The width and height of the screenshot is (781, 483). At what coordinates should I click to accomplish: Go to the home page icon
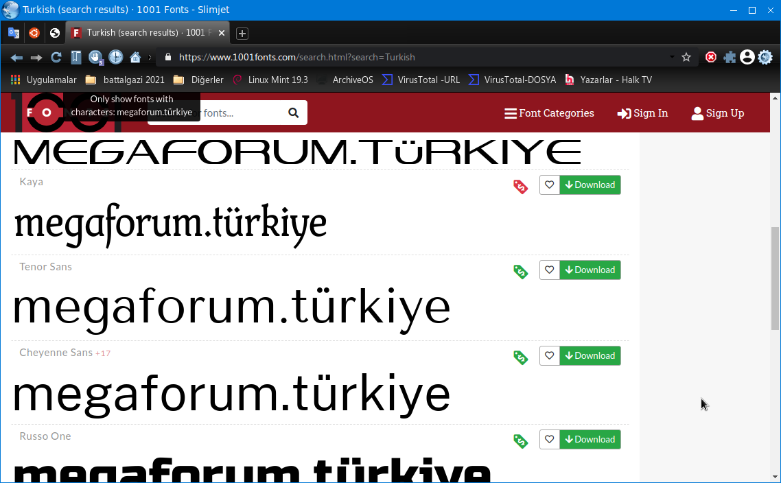[x=135, y=57]
